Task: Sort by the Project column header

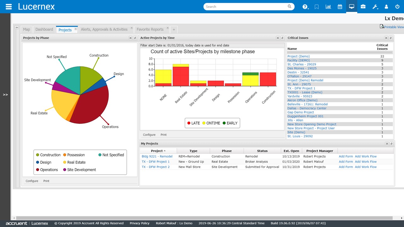Action: click(x=158, y=151)
